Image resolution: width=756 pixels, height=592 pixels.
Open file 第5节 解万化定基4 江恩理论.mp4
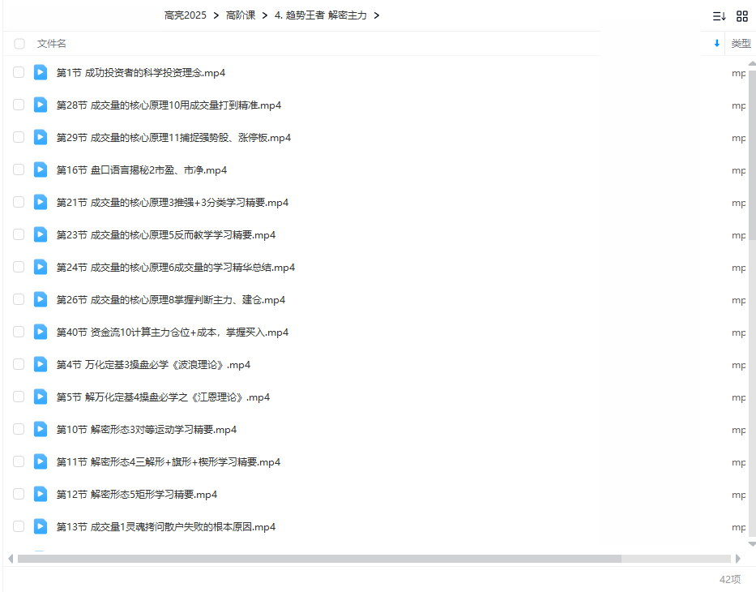click(x=163, y=397)
